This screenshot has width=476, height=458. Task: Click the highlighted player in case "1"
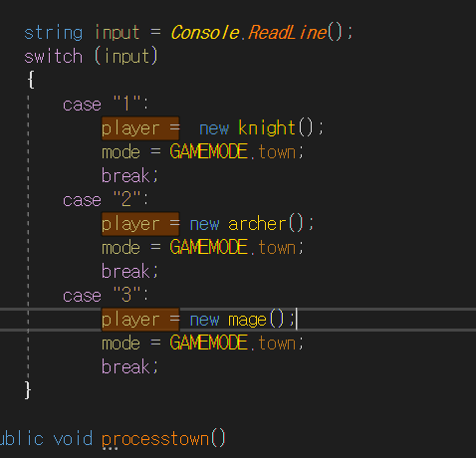coord(130,128)
